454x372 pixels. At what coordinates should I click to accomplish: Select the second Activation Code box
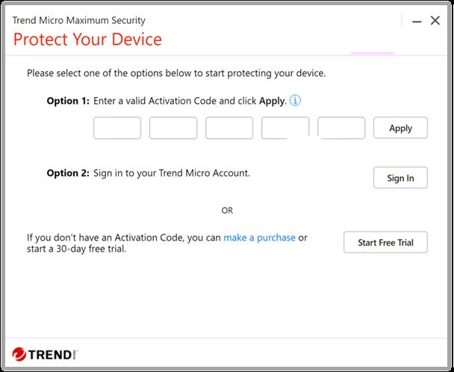click(173, 128)
